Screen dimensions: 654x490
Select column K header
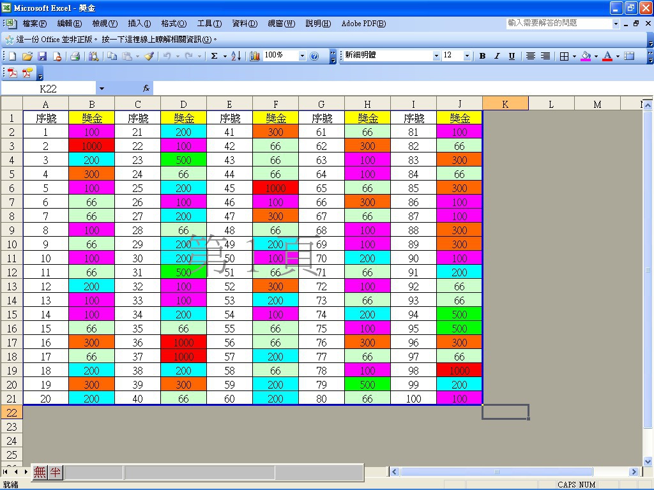[505, 104]
